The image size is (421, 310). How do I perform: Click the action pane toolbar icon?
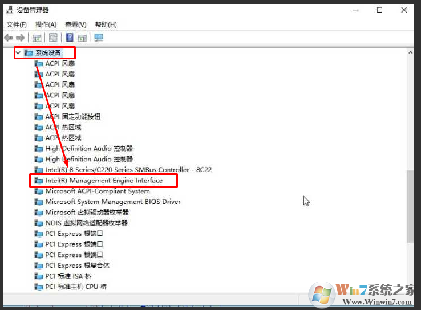tap(82, 38)
